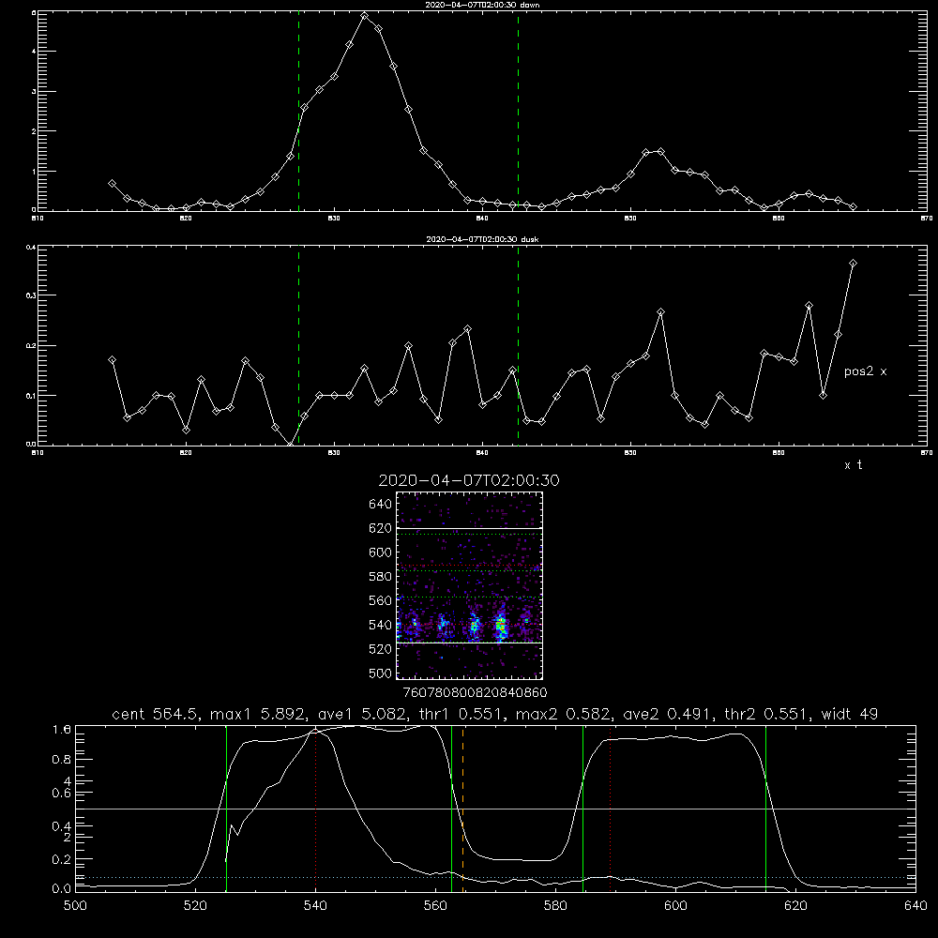
Task: Click the spectrogram image thumbnail
Action: 469,585
